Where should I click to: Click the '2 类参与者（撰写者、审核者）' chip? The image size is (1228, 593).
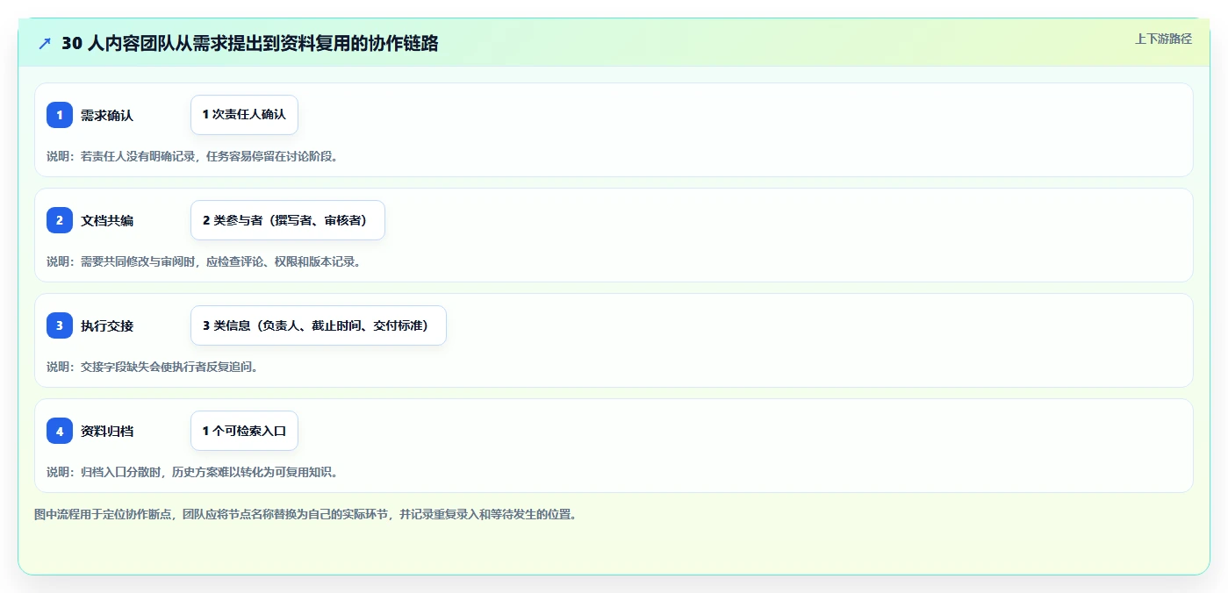point(288,220)
